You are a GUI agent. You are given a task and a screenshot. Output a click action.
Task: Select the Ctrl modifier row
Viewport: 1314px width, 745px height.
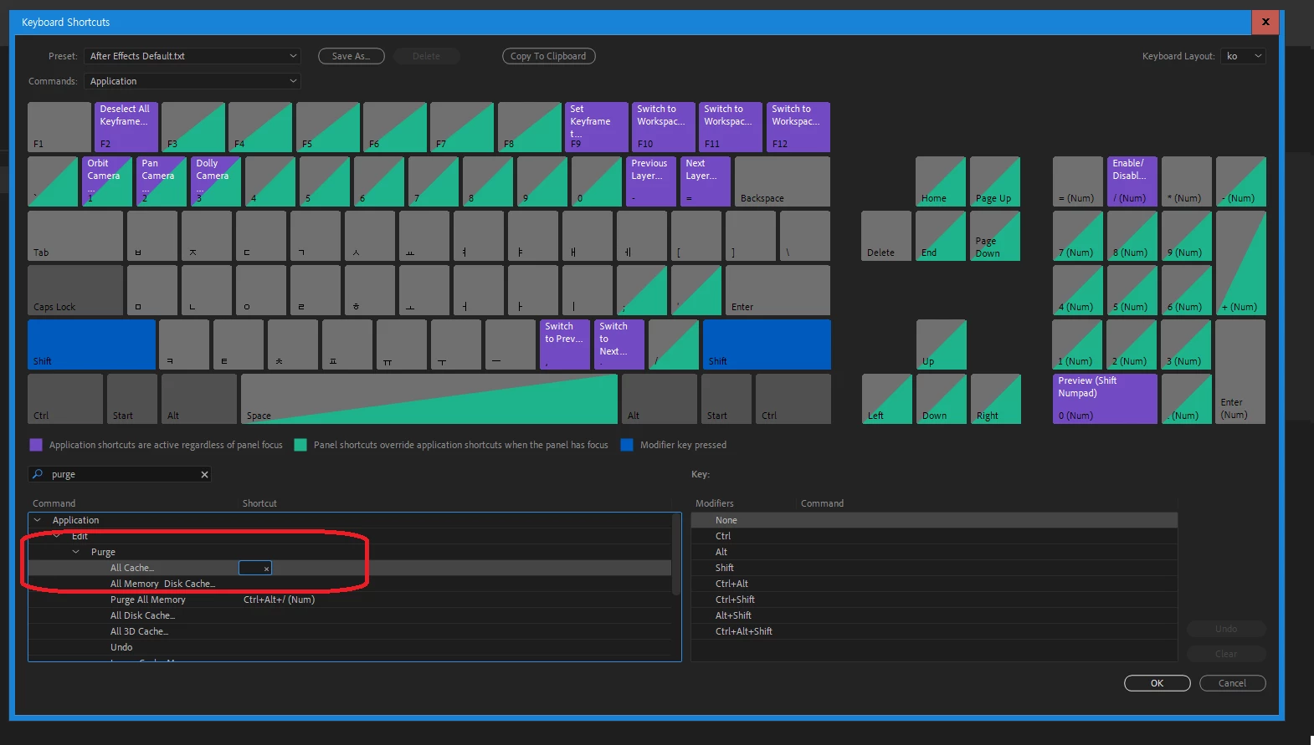click(x=934, y=536)
